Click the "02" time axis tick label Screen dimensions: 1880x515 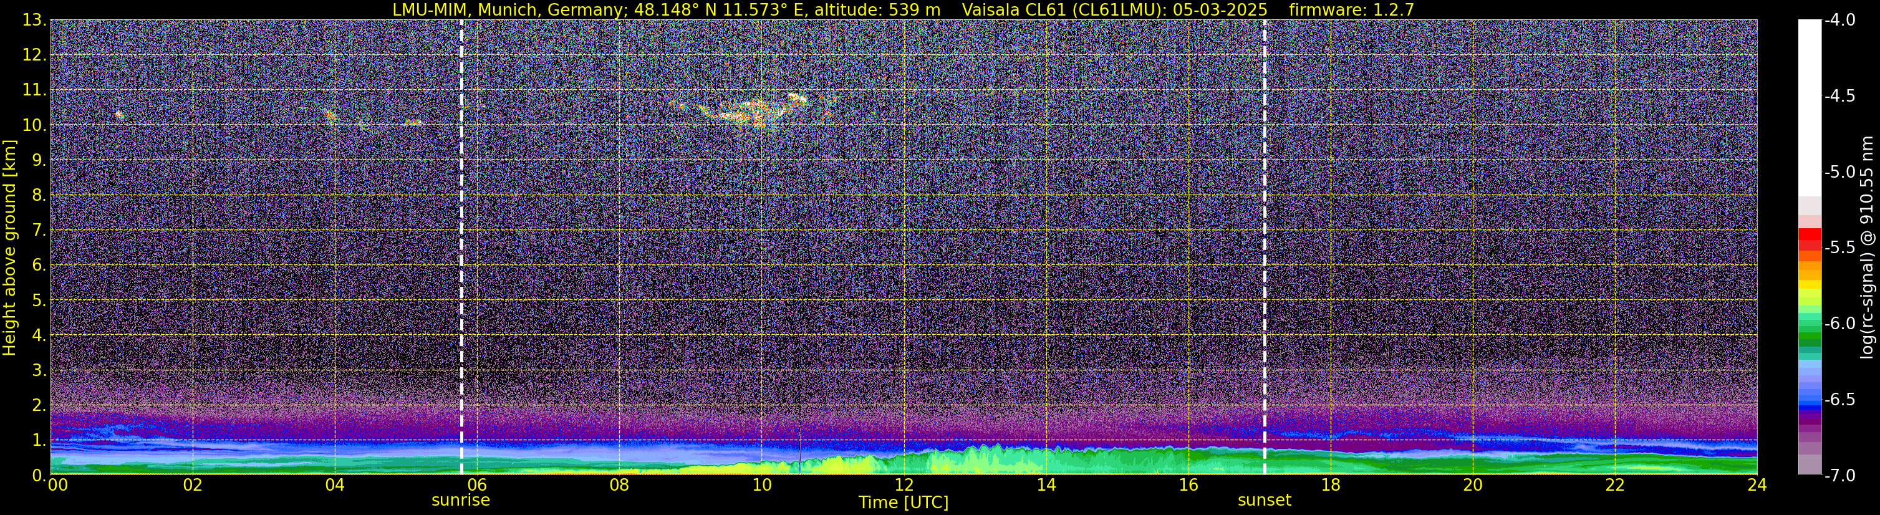pyautogui.click(x=193, y=486)
